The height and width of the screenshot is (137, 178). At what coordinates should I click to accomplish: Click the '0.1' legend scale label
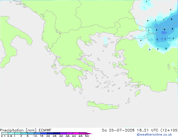pos(3,136)
